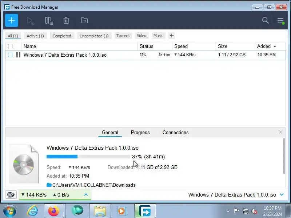
Task: Select the Torrent filter tag
Action: click(x=123, y=36)
